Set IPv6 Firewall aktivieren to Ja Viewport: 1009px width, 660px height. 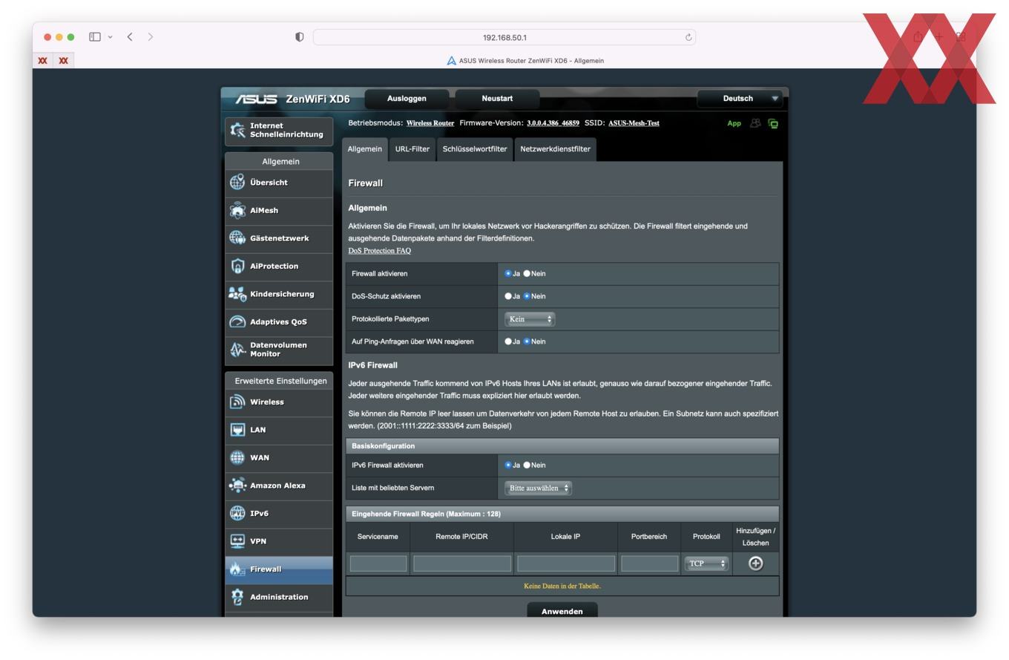click(x=508, y=465)
